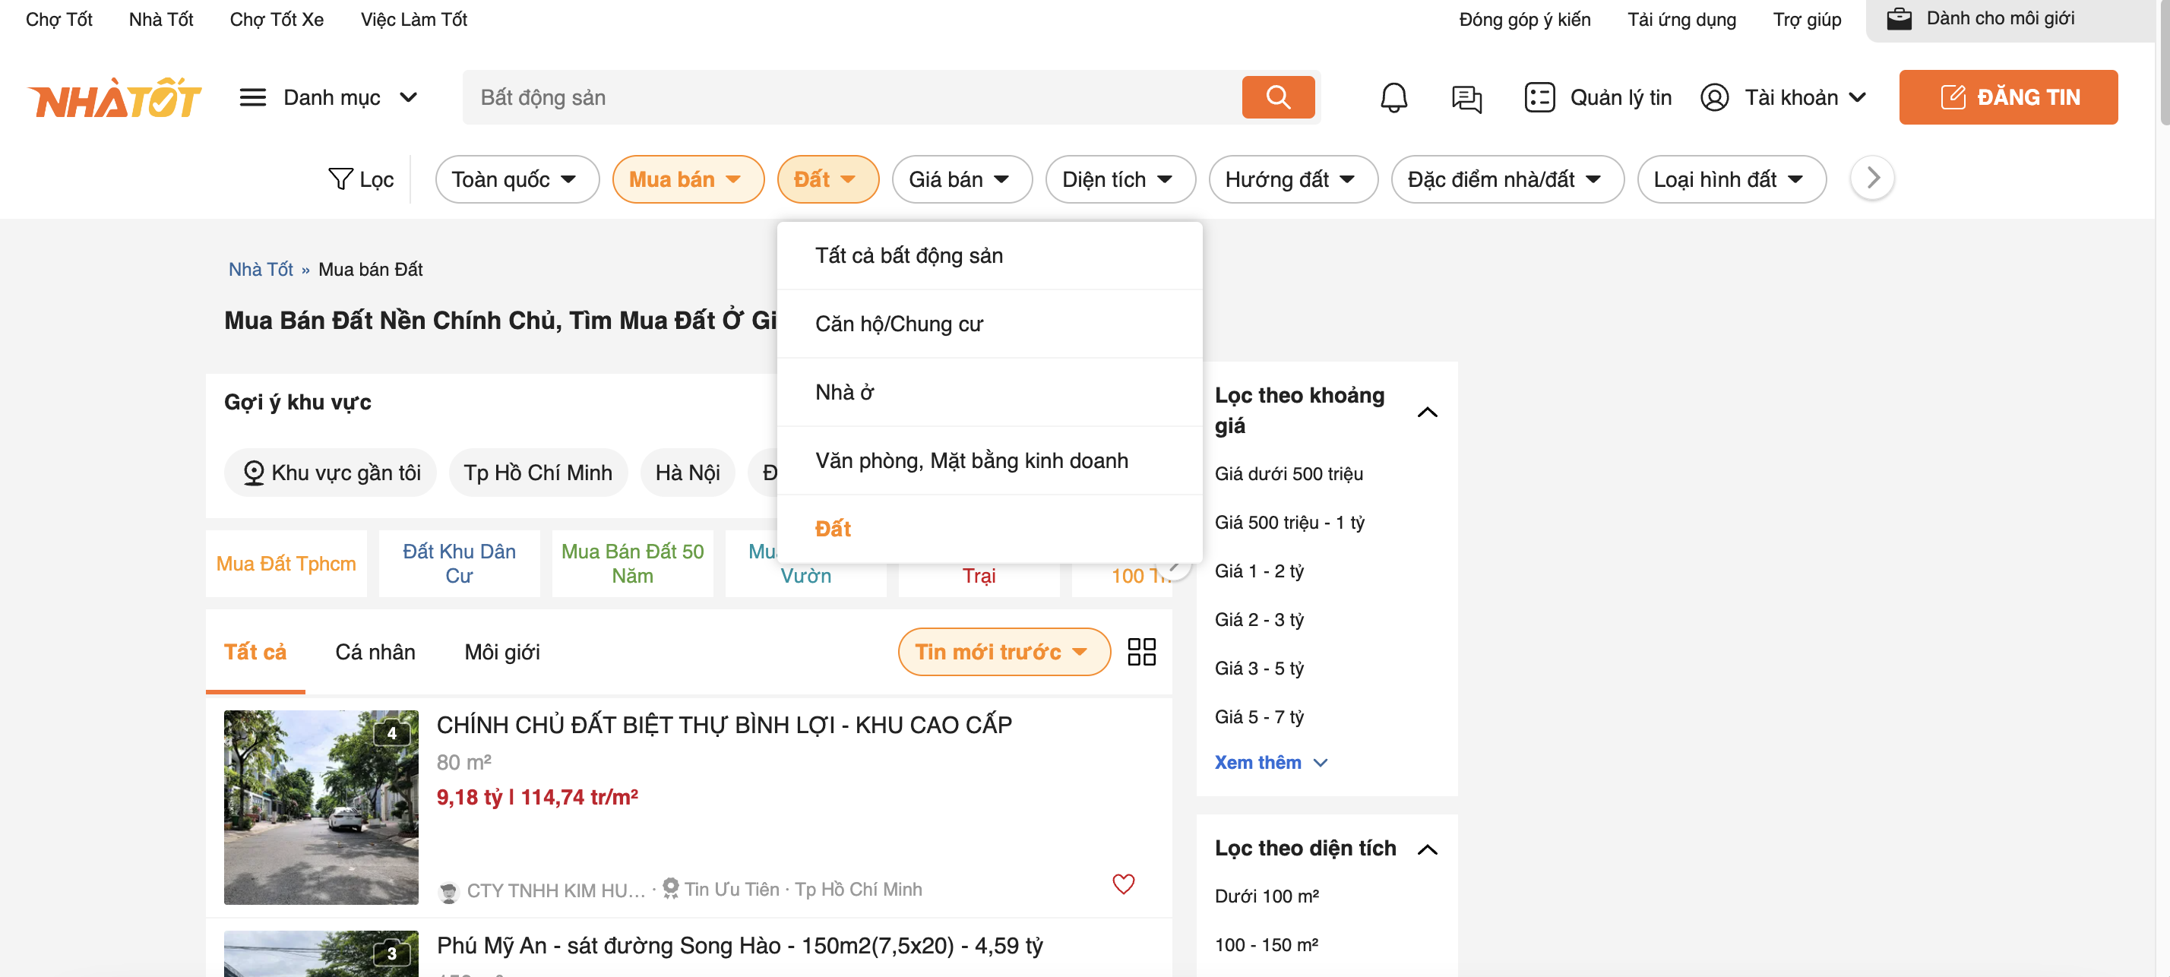Viewport: 2170px width, 977px height.
Task: Open the Mua bán dropdown
Action: pyautogui.click(x=688, y=179)
